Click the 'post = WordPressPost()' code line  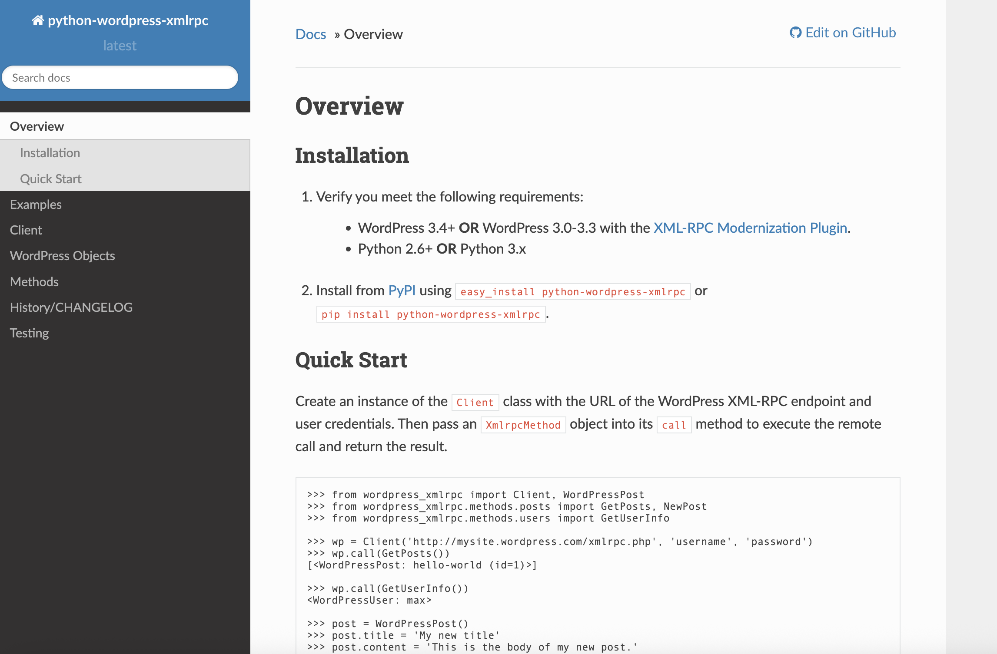click(x=388, y=624)
